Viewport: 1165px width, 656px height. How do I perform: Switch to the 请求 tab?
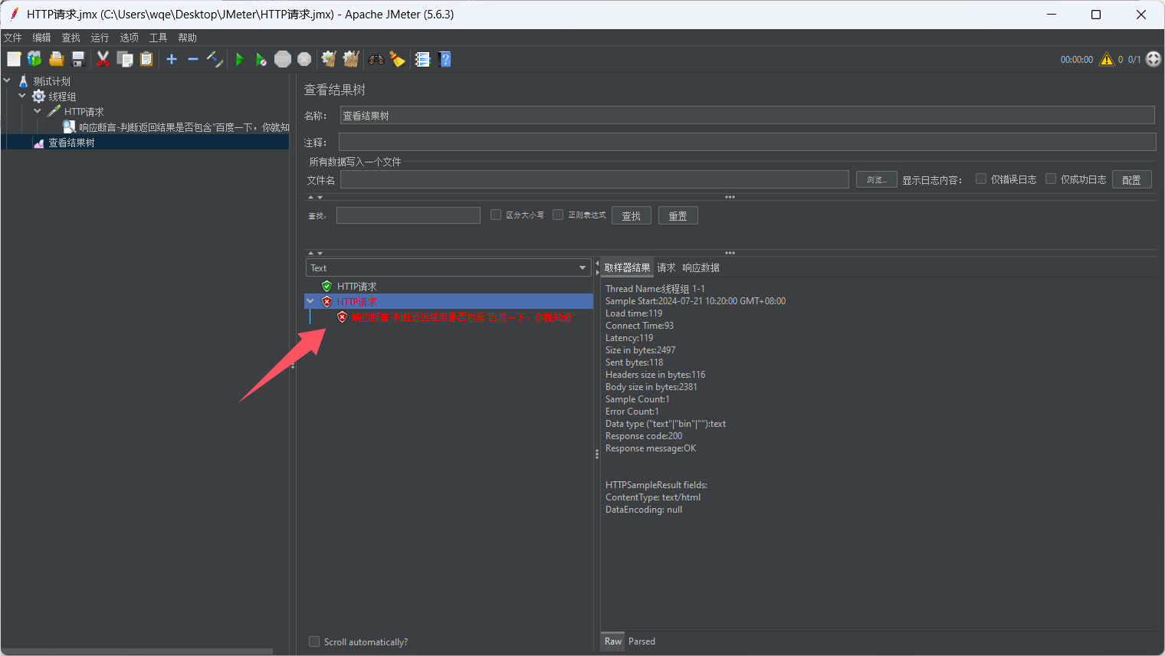(666, 267)
